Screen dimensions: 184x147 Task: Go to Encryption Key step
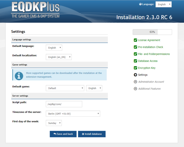[147, 68]
